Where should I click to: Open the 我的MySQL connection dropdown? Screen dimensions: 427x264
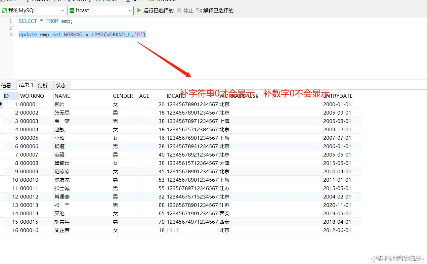(x=33, y=10)
